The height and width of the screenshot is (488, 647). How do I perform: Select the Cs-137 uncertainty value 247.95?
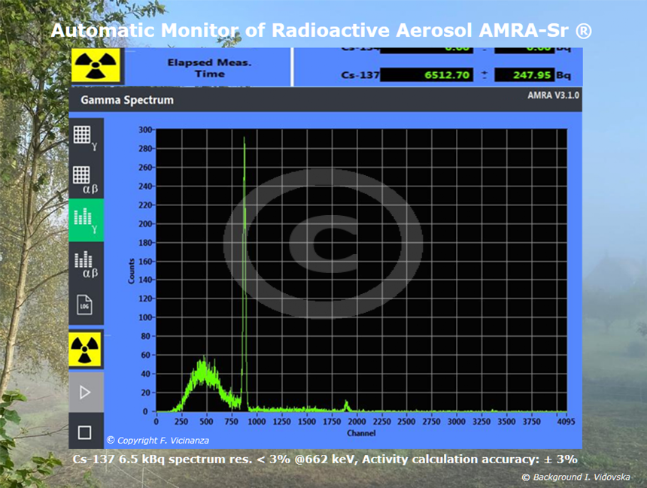(524, 75)
